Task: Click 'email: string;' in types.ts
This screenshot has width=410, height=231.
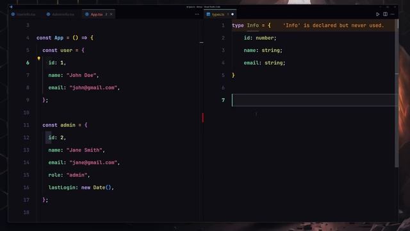Action: [265, 63]
